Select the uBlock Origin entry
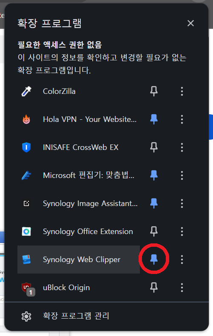 pos(79,287)
